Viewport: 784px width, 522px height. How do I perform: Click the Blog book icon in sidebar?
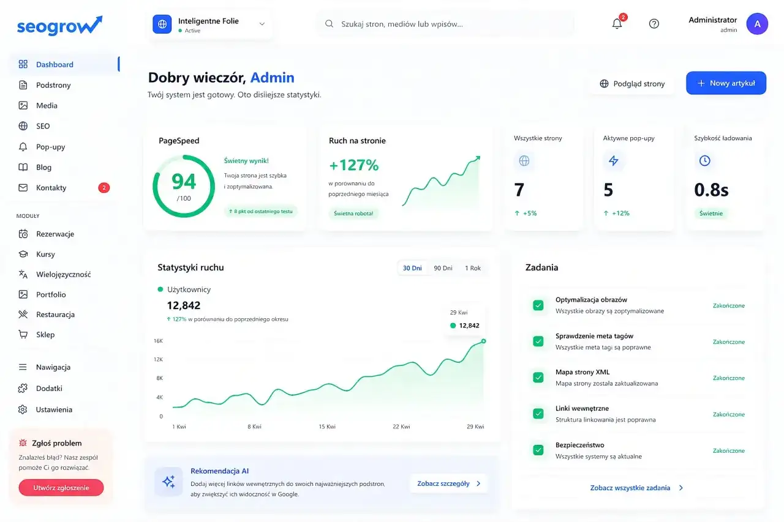23,167
